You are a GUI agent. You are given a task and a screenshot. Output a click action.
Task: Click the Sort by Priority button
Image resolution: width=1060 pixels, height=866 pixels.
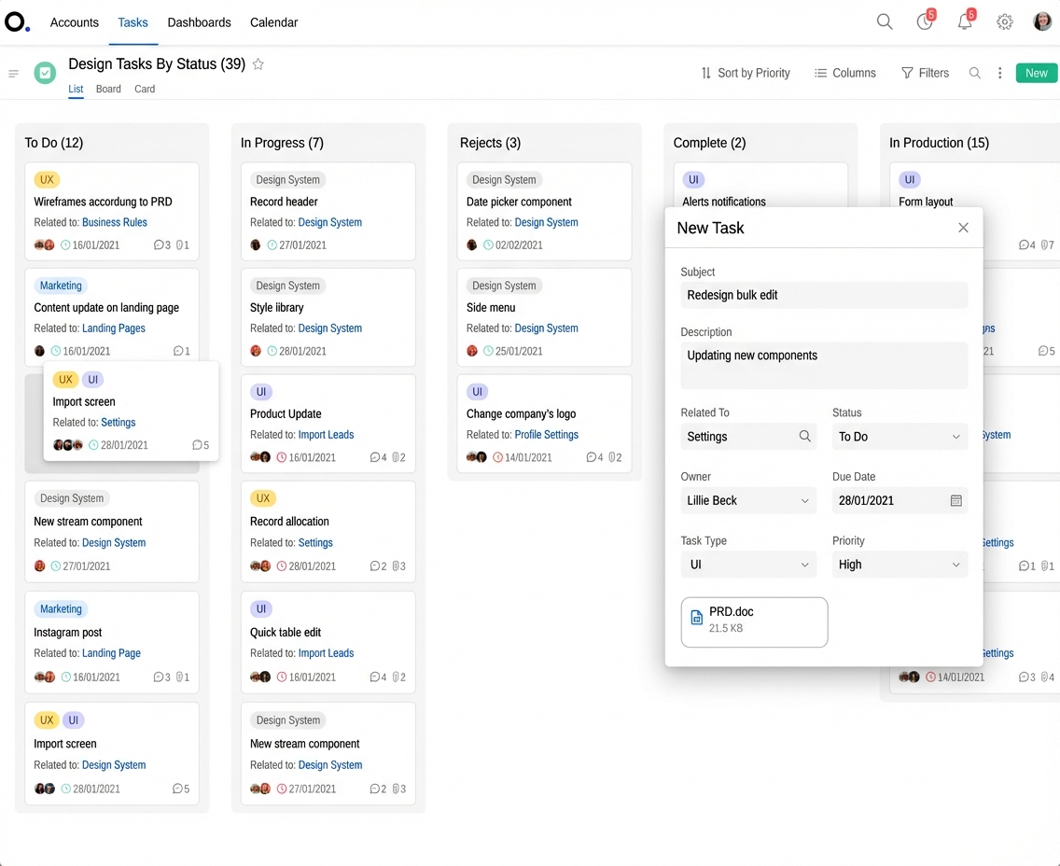(745, 73)
